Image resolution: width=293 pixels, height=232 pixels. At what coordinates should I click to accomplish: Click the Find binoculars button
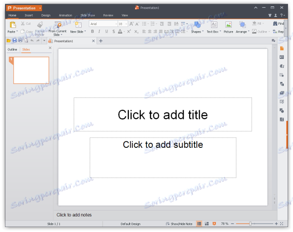(x=278, y=23)
